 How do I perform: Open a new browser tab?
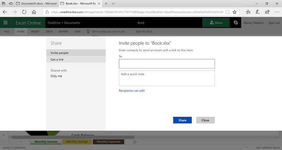pyautogui.click(x=106, y=4)
